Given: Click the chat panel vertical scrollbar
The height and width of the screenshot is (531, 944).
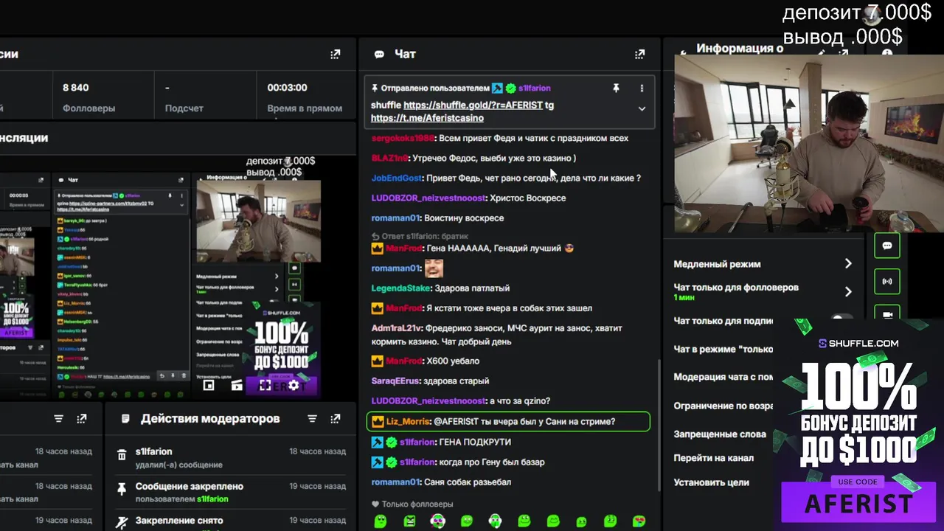Looking at the screenshot, I should click(659, 424).
